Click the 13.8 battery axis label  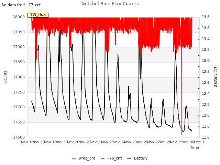(206, 17)
